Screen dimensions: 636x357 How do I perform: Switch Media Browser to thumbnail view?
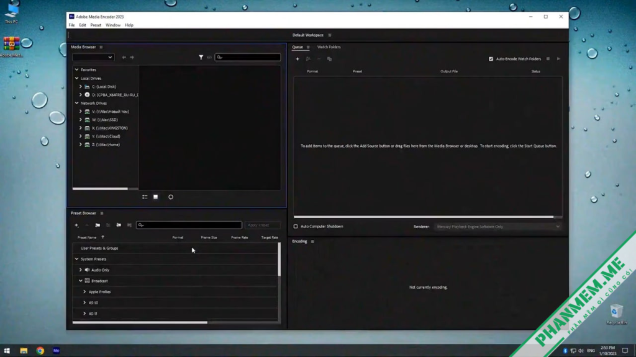[x=156, y=197]
